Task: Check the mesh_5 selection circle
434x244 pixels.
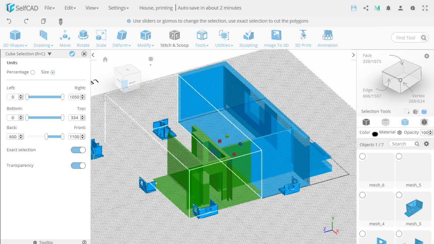Action: point(399,156)
